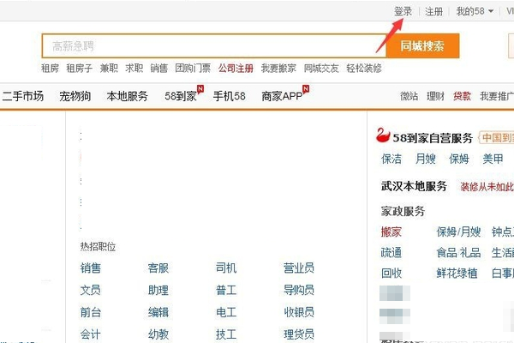The image size is (514, 343).
Task: Open the 技工 job link
Action: pyautogui.click(x=226, y=334)
